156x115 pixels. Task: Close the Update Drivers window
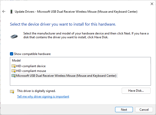pos(152,4)
